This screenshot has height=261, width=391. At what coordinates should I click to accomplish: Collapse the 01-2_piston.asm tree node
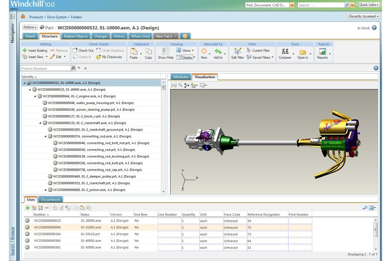click(45, 190)
